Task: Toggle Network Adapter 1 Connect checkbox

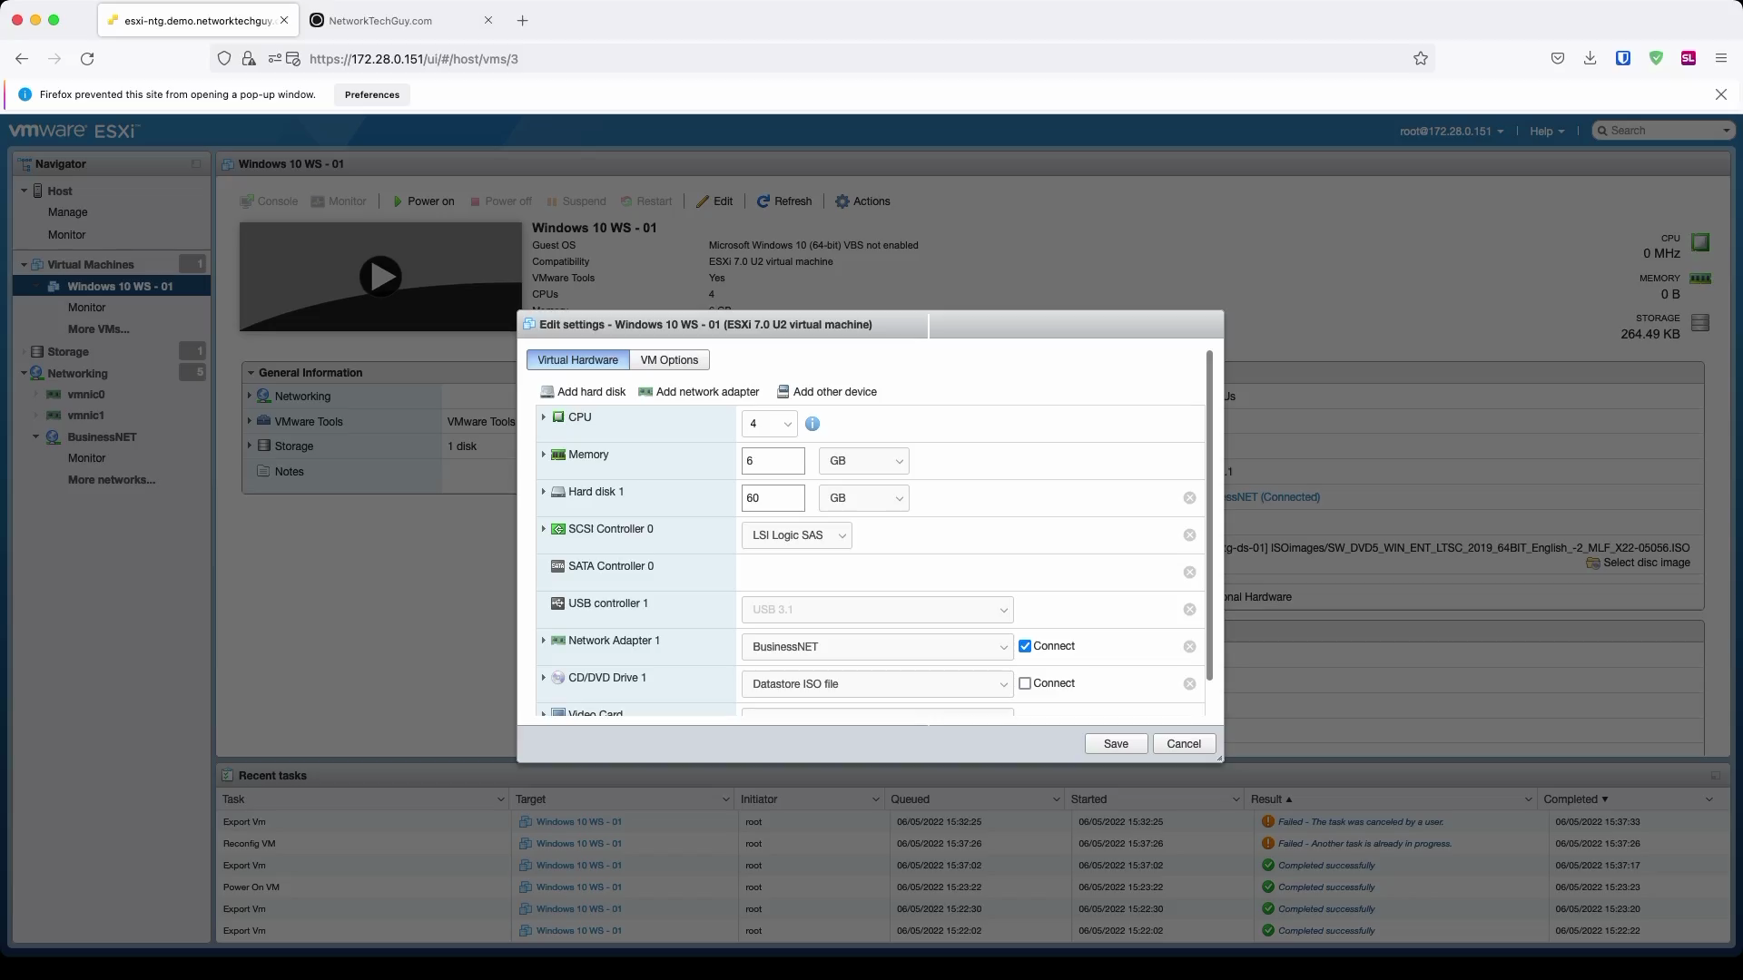Action: pos(1025,647)
